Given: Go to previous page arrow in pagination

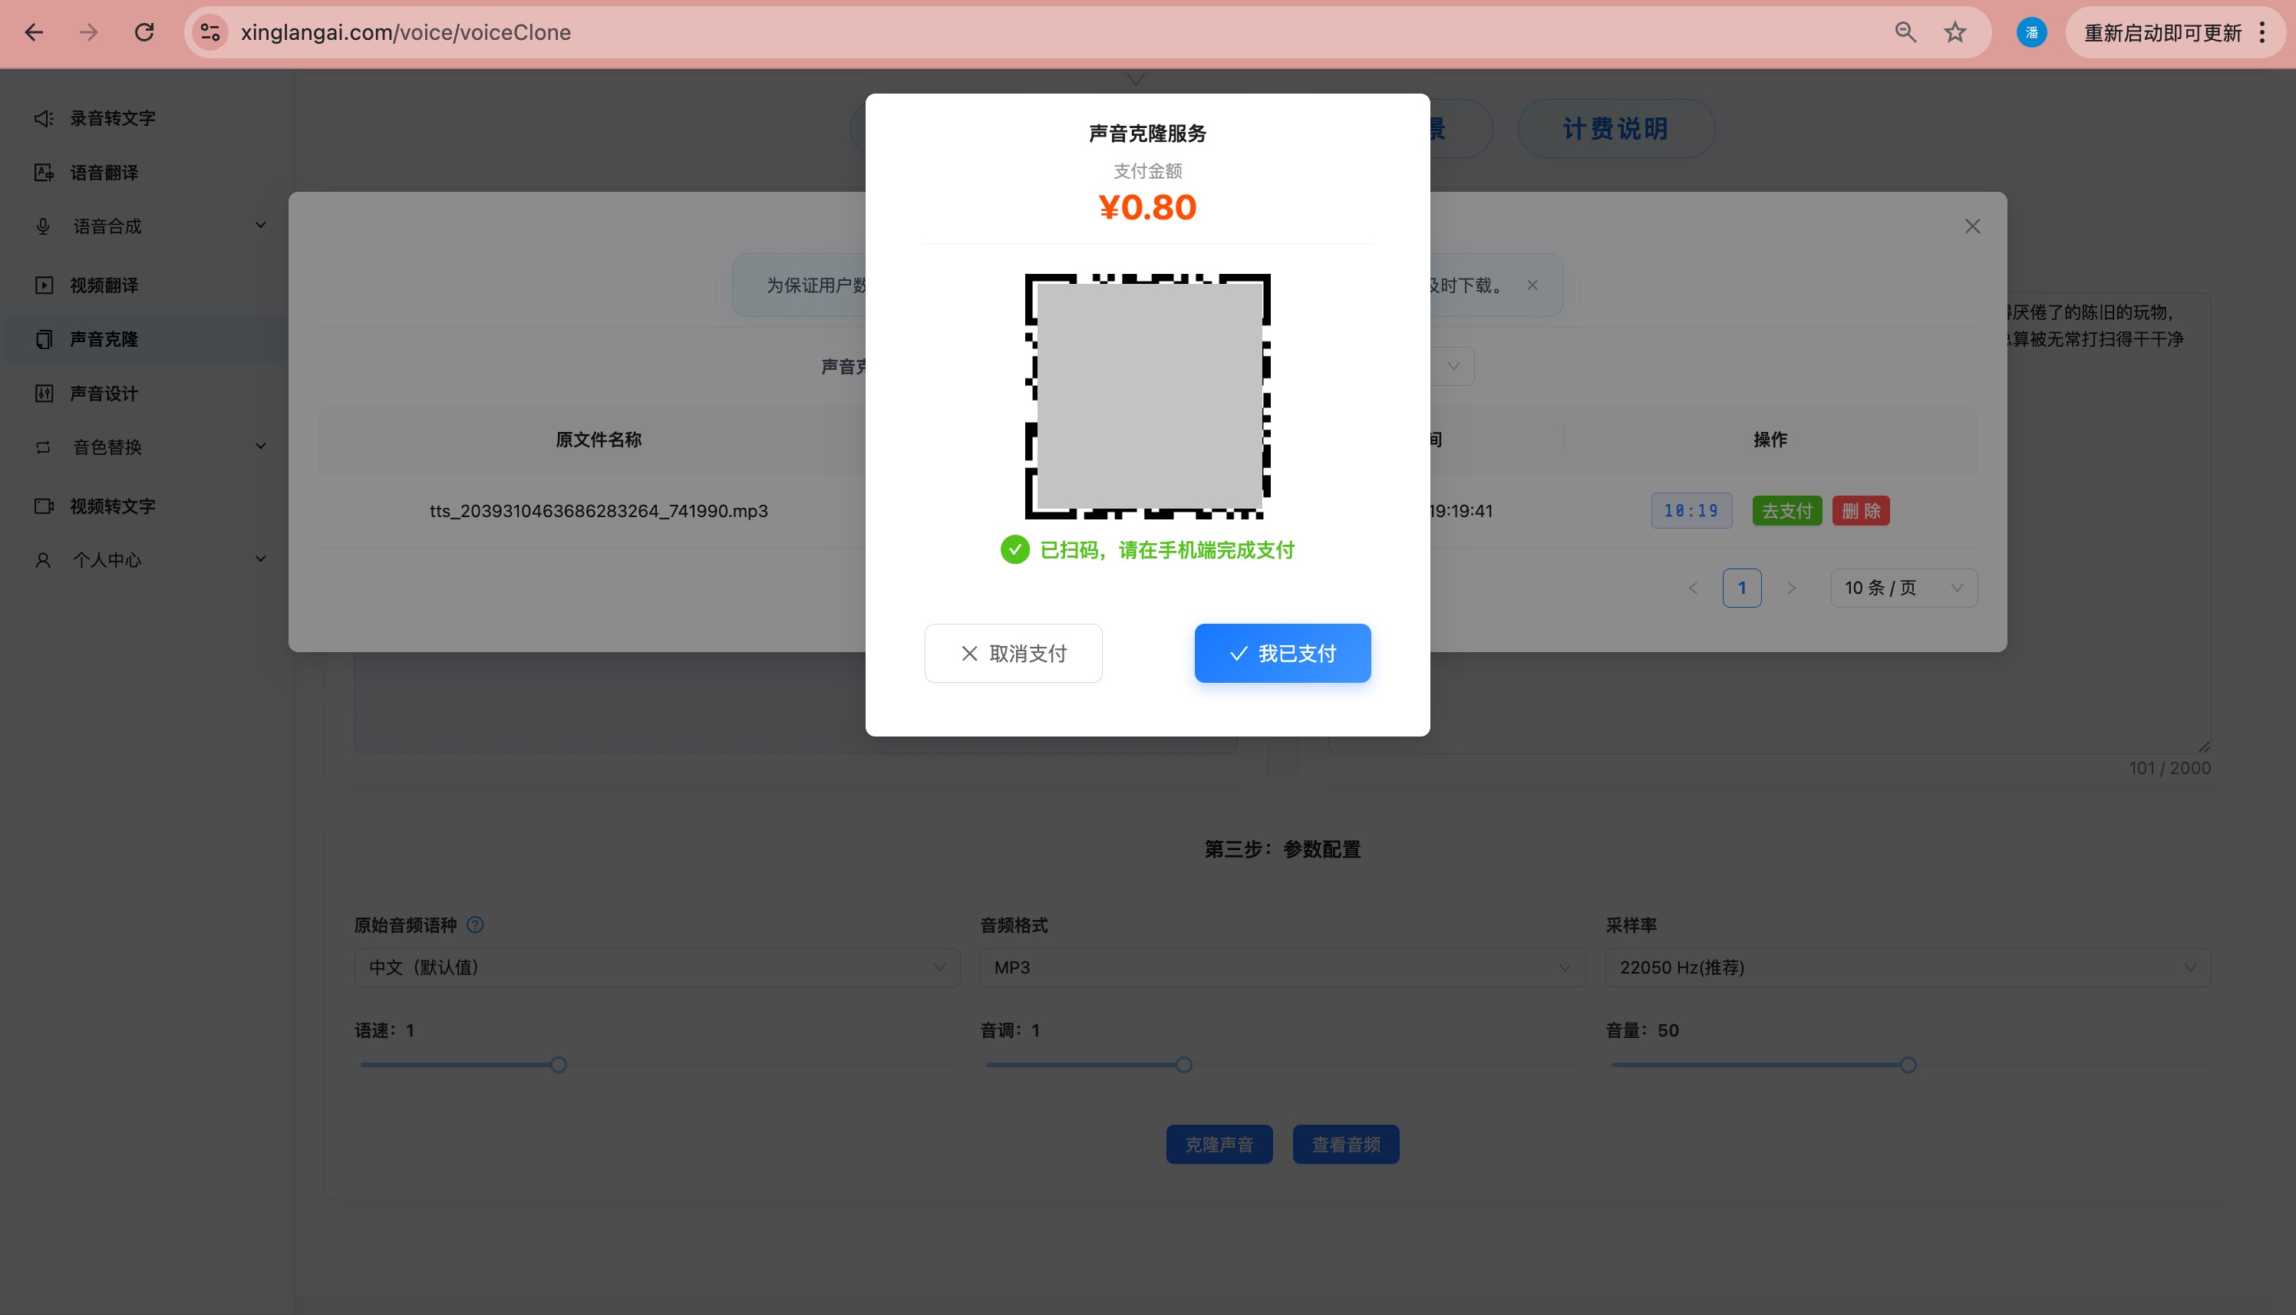Looking at the screenshot, I should [1694, 588].
